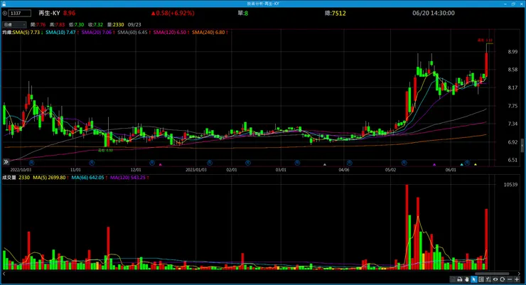Click the yellow triangle marker after 06/01
This screenshot has width=526, height=285.
tap(475, 165)
